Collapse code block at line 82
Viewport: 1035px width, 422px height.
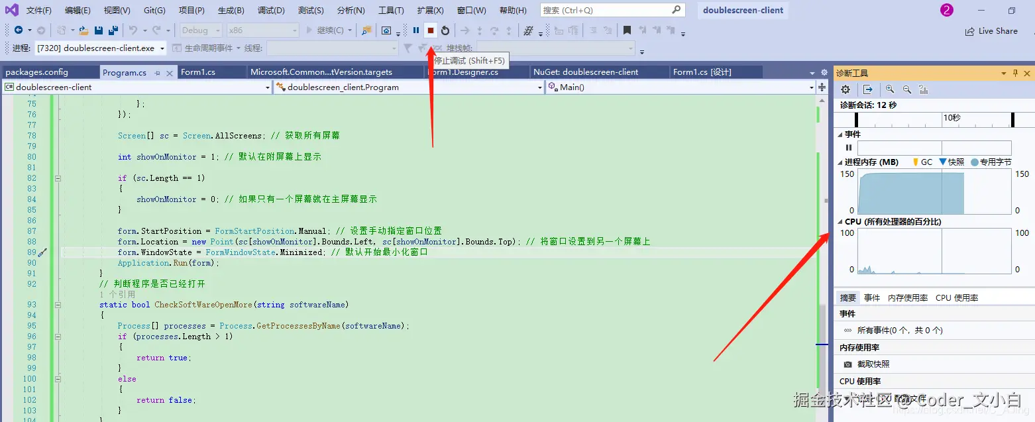(x=58, y=178)
